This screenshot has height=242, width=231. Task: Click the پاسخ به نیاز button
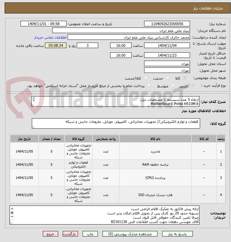point(177,234)
